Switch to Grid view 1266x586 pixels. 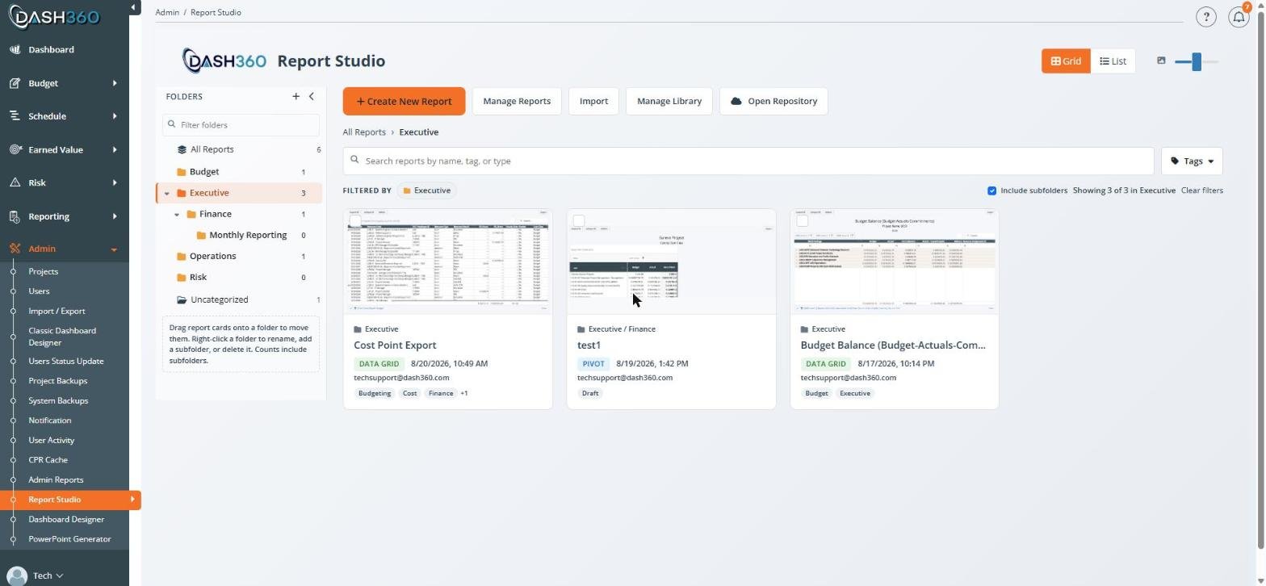point(1066,61)
